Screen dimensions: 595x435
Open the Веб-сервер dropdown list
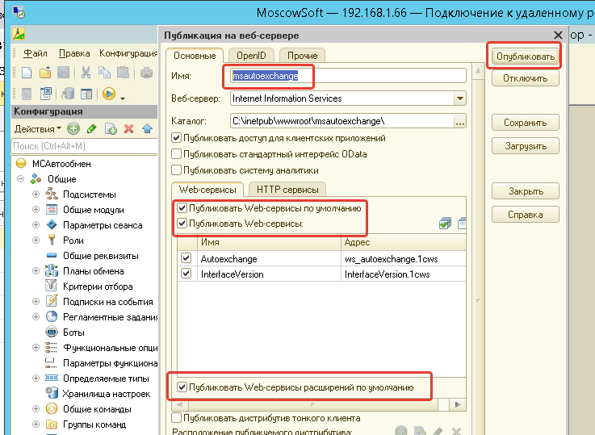click(x=460, y=98)
